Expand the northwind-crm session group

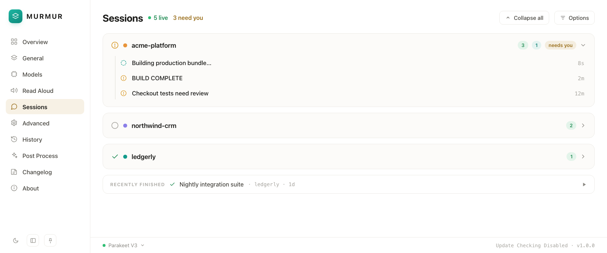(x=583, y=125)
